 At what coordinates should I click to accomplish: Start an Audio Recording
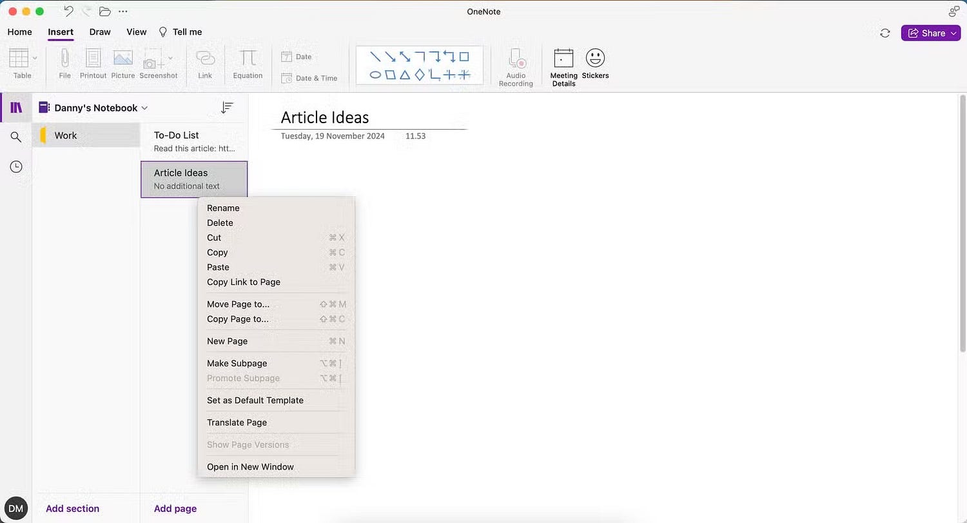[x=515, y=61]
